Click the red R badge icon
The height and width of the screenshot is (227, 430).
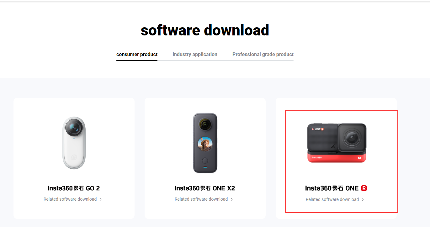pyautogui.click(x=364, y=188)
